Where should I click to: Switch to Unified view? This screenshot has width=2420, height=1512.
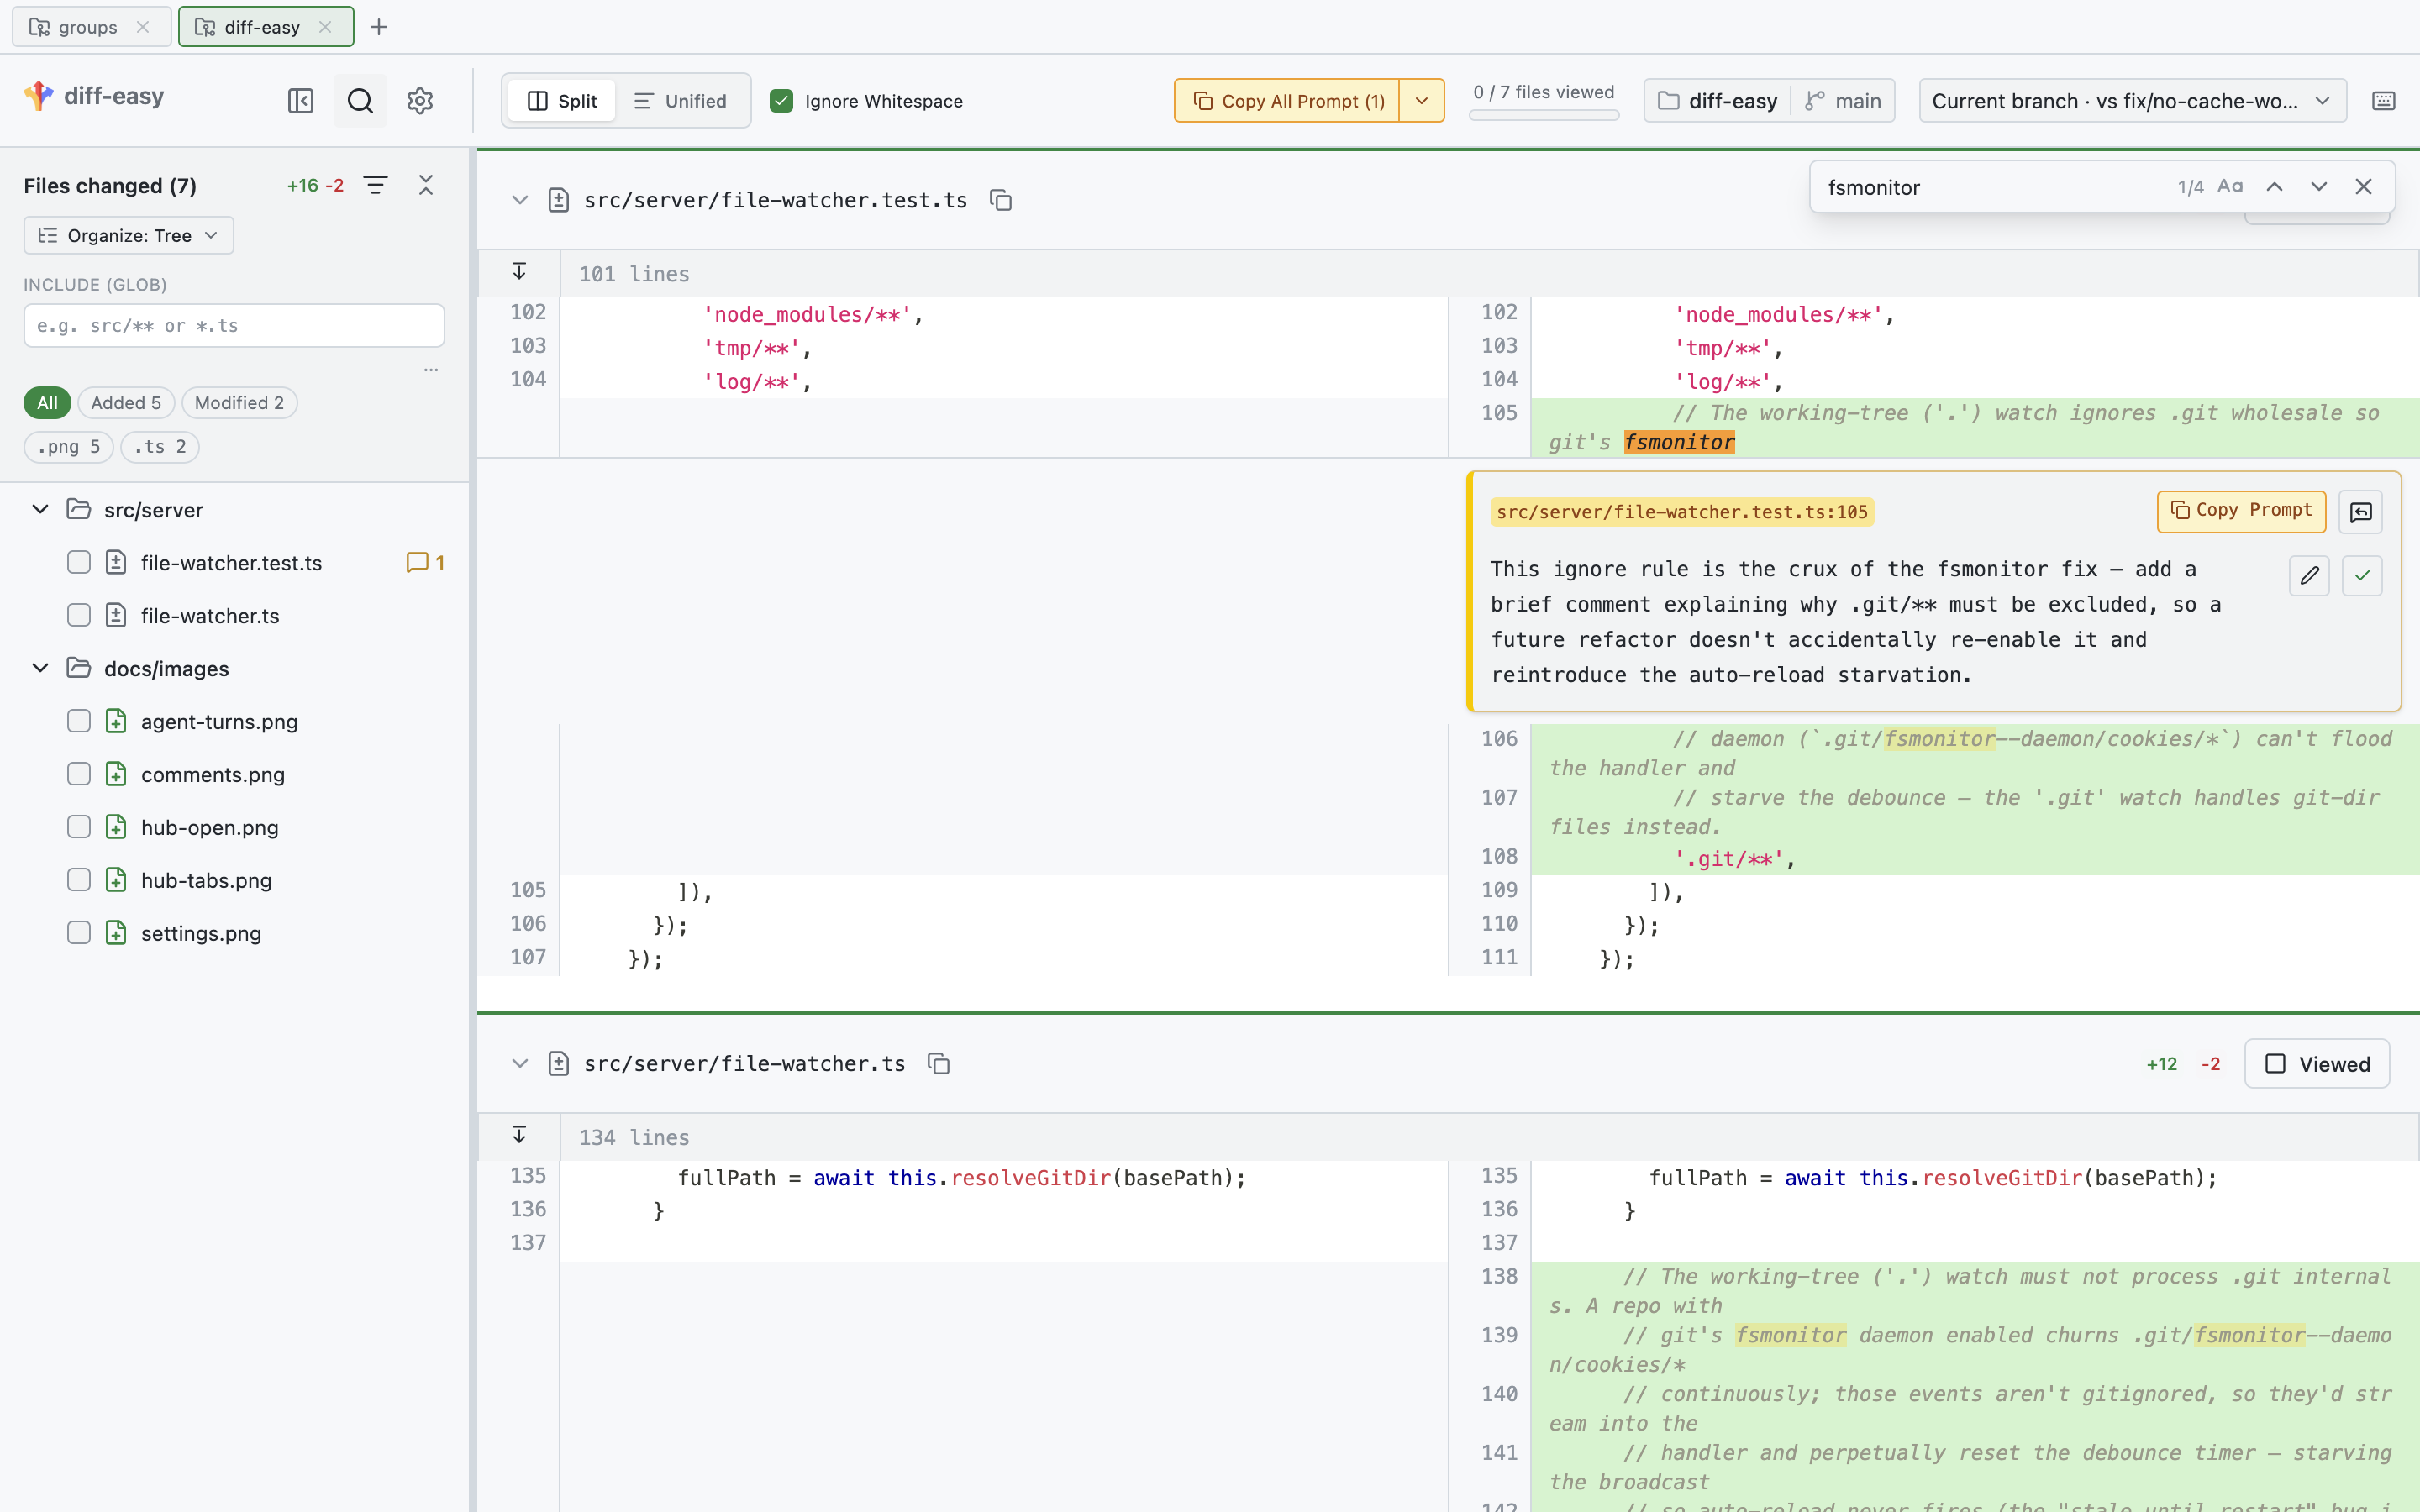point(680,101)
